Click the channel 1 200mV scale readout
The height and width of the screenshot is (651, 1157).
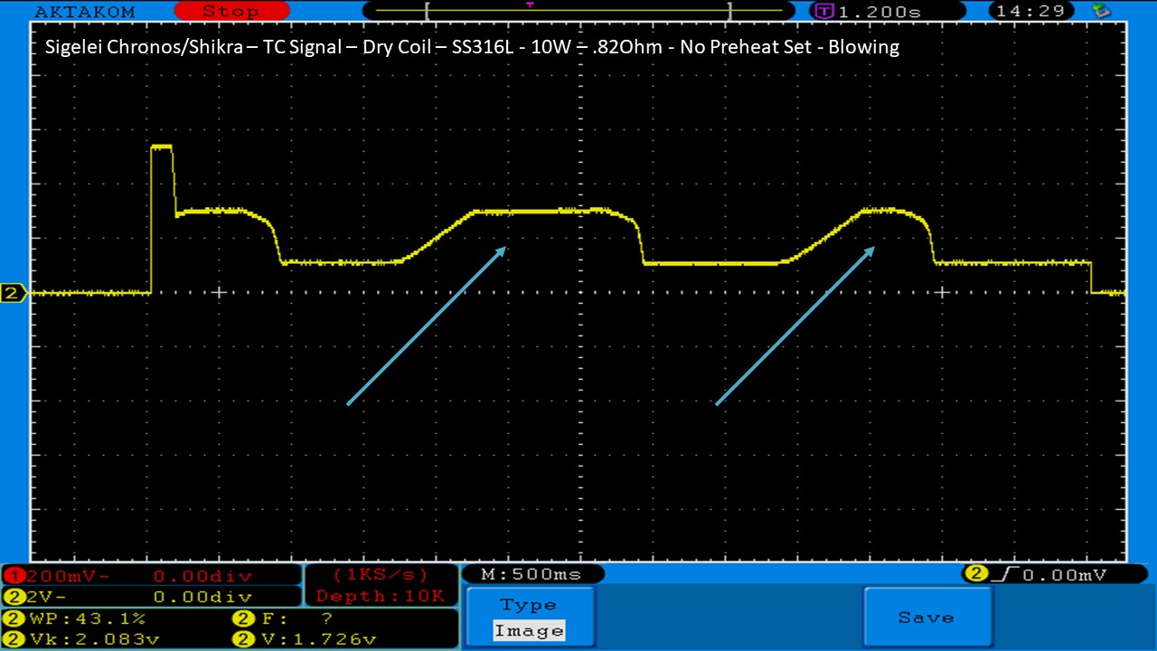tap(70, 575)
